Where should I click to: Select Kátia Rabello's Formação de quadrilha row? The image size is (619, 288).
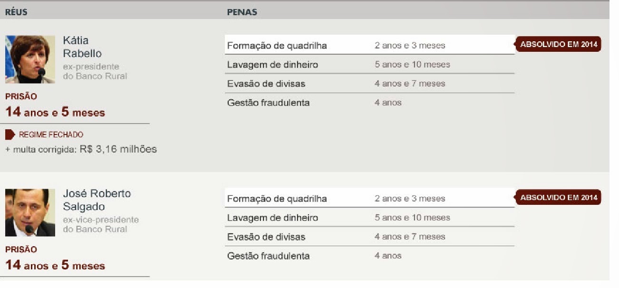tap(370, 45)
